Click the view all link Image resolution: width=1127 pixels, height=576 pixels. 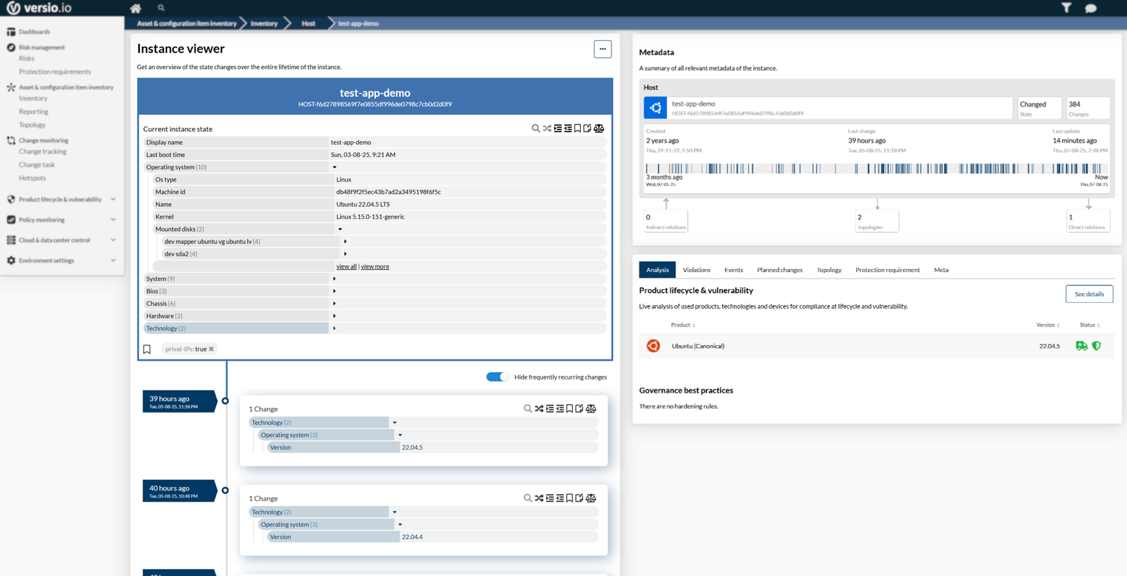click(x=346, y=266)
